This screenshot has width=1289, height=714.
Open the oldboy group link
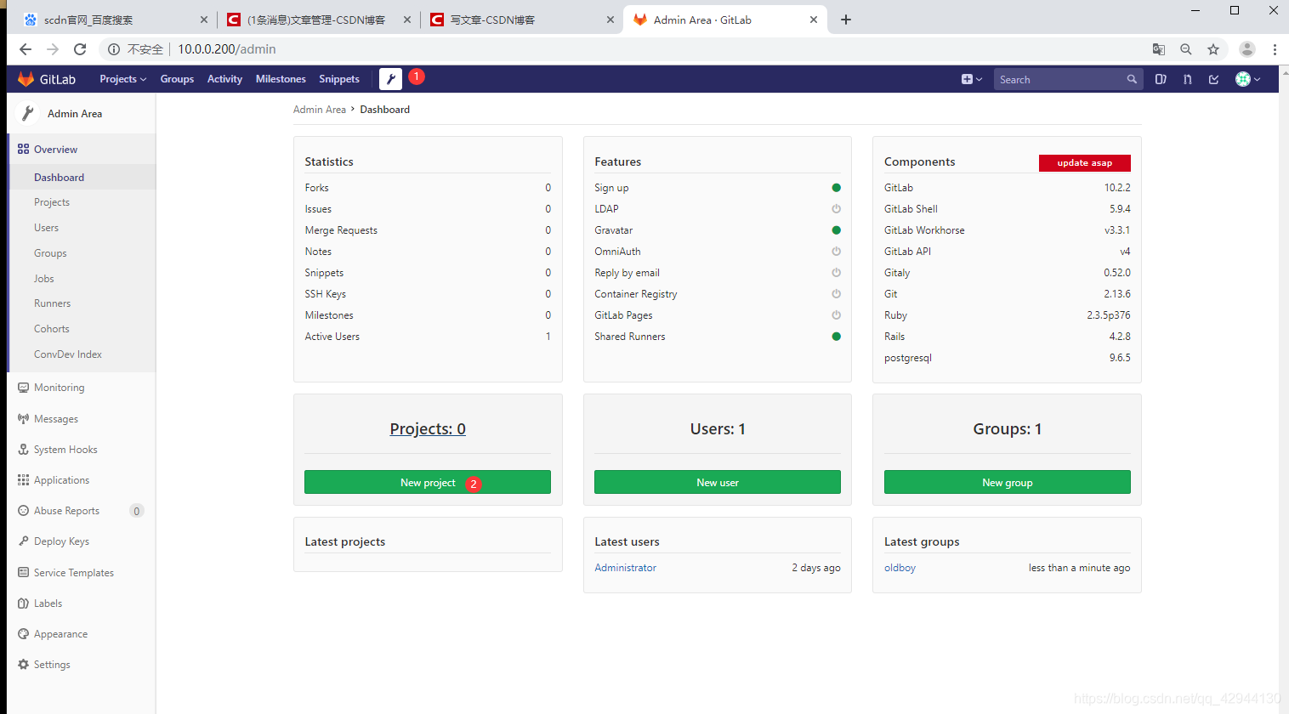coord(900,568)
